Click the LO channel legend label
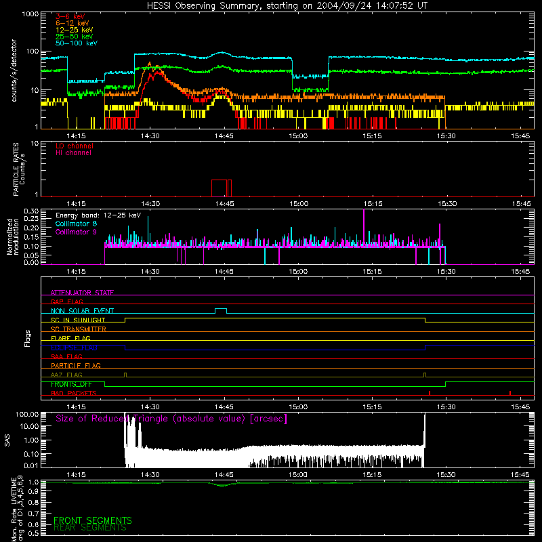542x542 pixels. point(75,146)
